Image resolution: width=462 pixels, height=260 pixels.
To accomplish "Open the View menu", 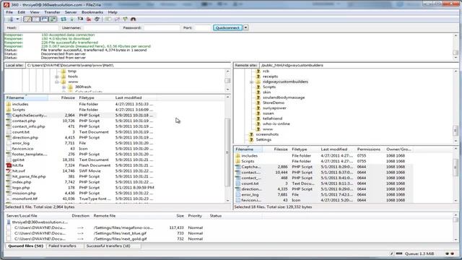I will point(35,12).
